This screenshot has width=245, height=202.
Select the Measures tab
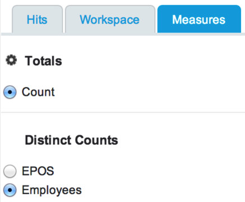coord(199,19)
